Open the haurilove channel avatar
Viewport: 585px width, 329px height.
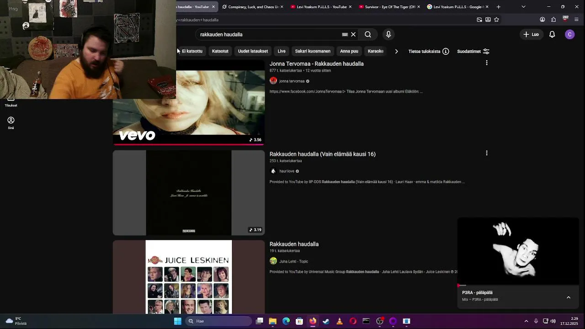(x=273, y=171)
